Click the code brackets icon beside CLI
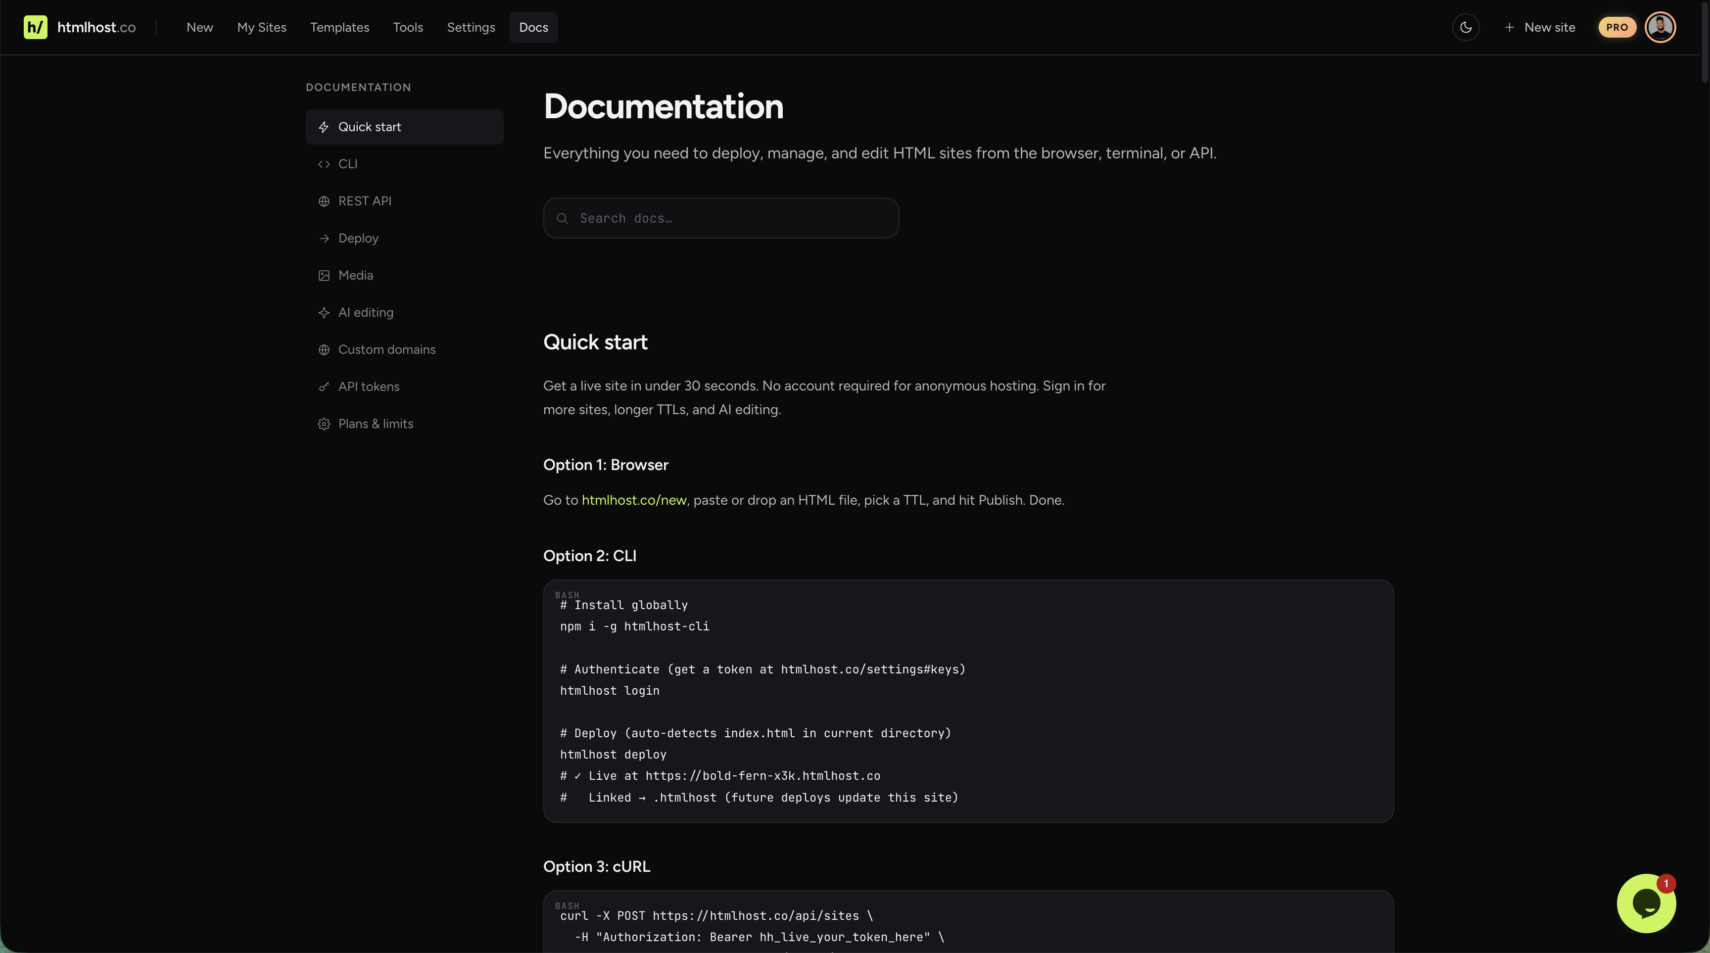This screenshot has width=1710, height=953. click(324, 164)
